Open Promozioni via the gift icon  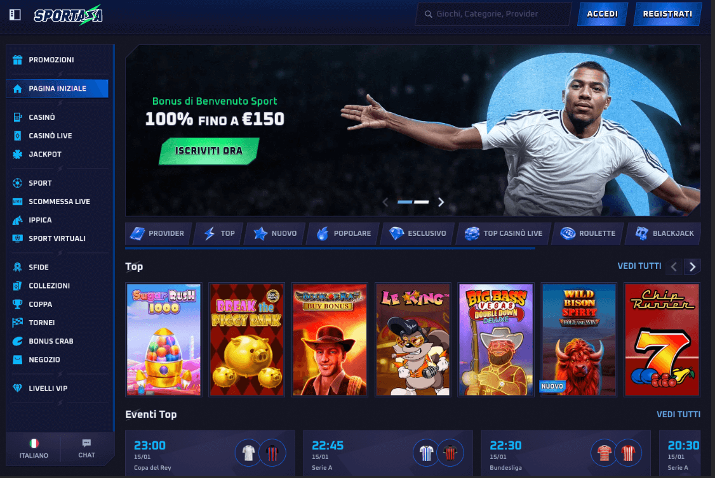17,60
